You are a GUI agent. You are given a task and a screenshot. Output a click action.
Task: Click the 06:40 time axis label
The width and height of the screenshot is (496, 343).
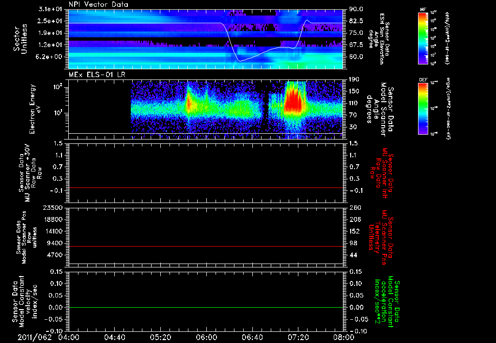coord(252,337)
